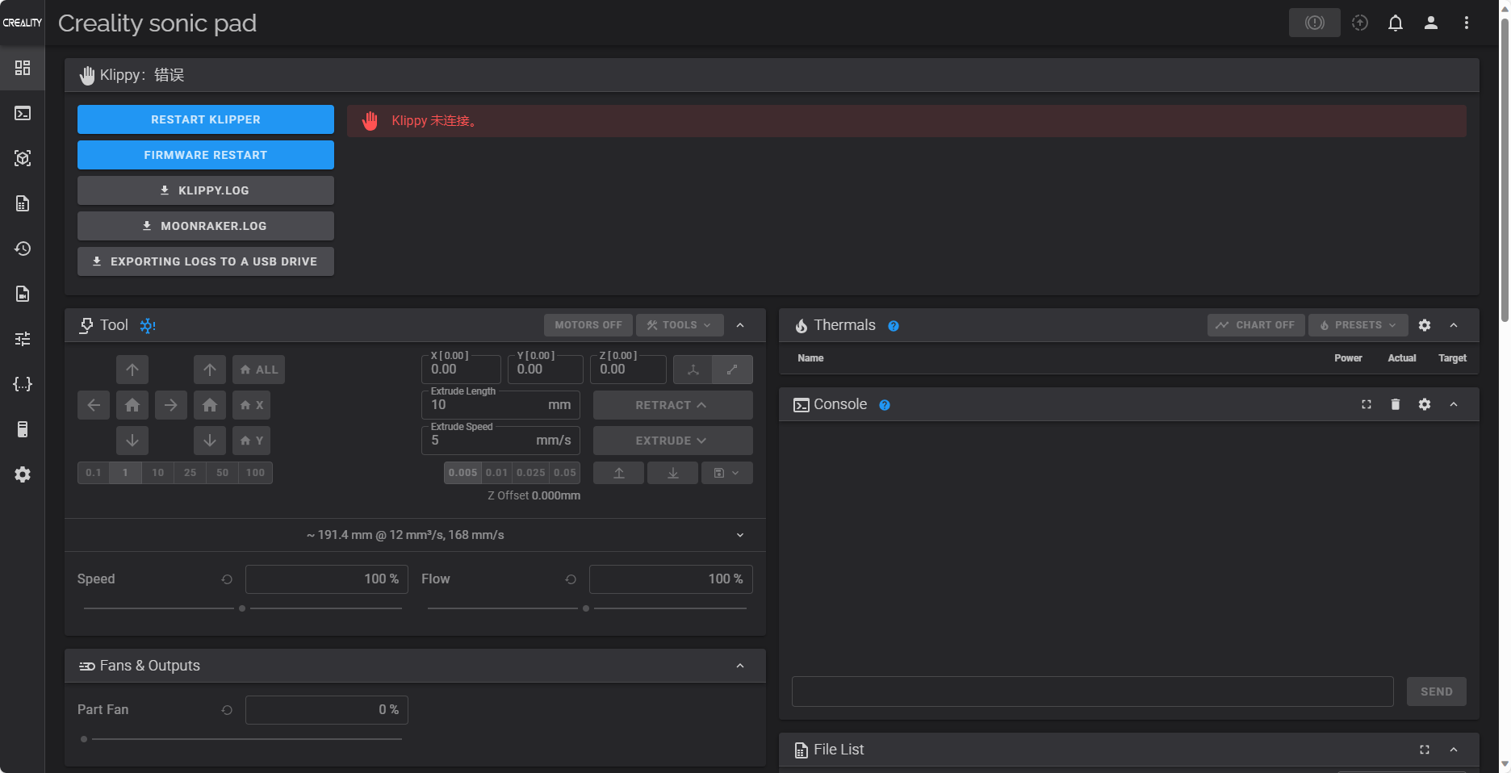
Task: Open the print History sidebar icon
Action: coord(23,249)
